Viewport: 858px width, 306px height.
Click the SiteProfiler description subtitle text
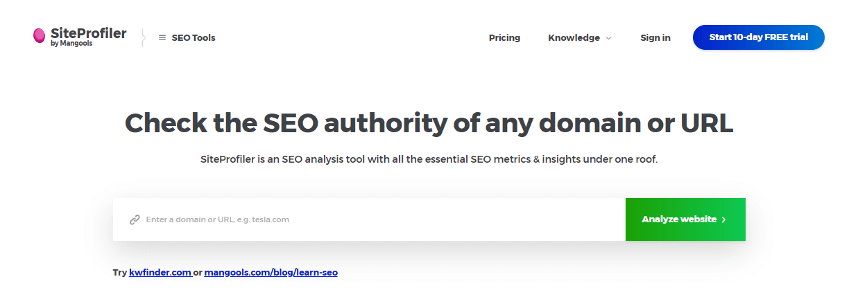(x=429, y=159)
